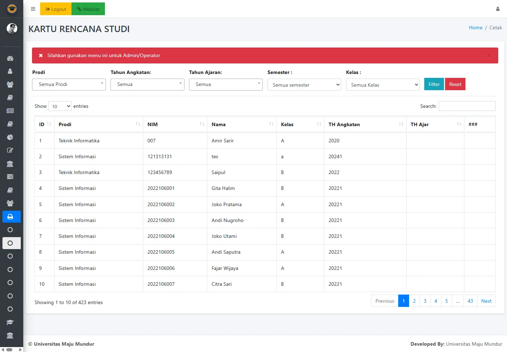Open the newspaper icon in sidebar
The image size is (507, 352).
click(x=10, y=111)
